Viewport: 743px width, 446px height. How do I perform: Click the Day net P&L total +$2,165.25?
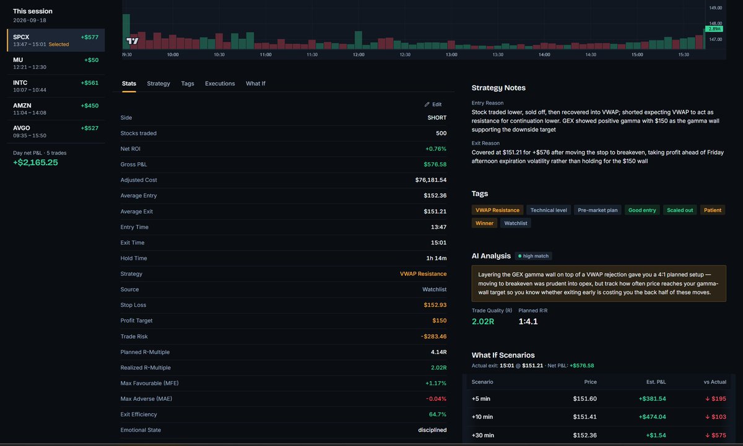pos(35,163)
